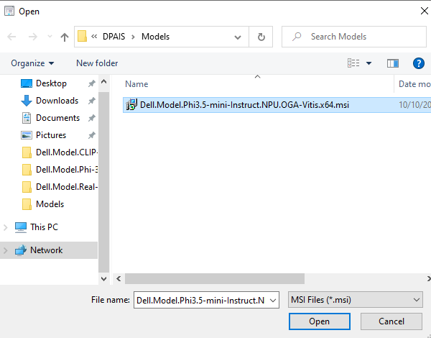This screenshot has height=338, width=431.
Task: Close the Open dialog
Action: click(425, 11)
